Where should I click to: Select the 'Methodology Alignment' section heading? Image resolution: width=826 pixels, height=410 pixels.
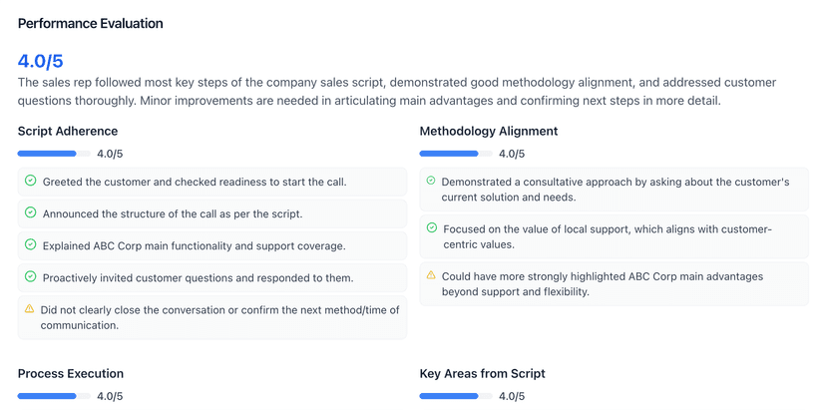[x=489, y=131]
